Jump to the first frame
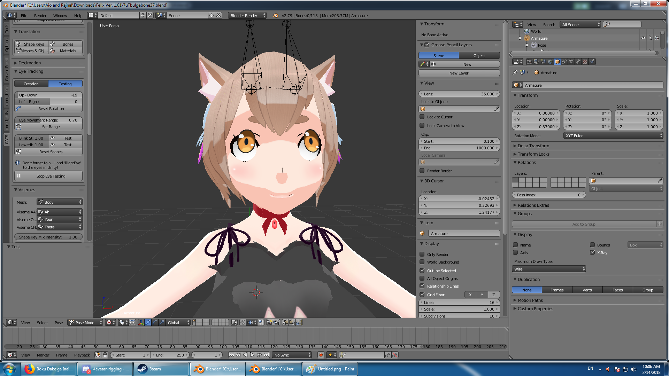669x376 pixels. pos(231,355)
